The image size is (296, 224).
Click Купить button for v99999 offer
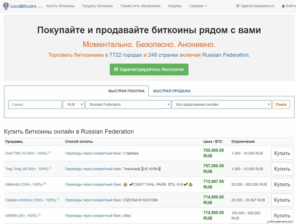pyautogui.click(x=282, y=216)
